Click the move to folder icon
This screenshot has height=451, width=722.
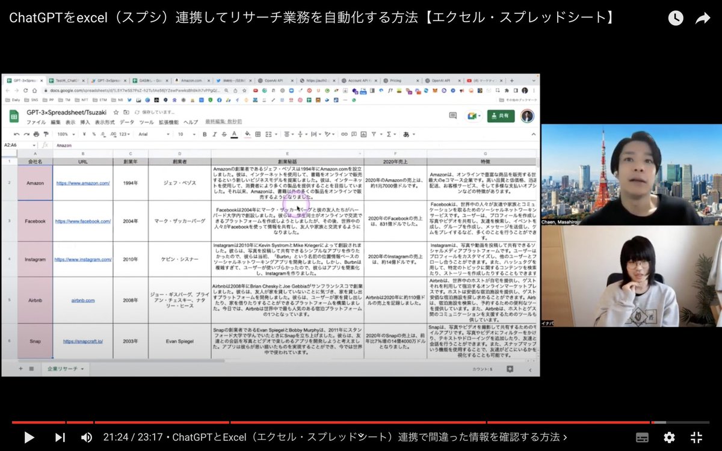pos(126,112)
